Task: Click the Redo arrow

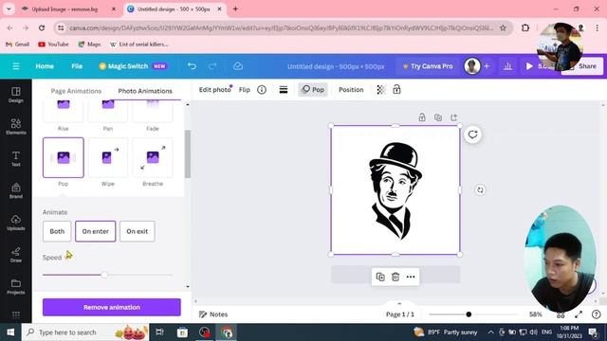Action: point(212,66)
